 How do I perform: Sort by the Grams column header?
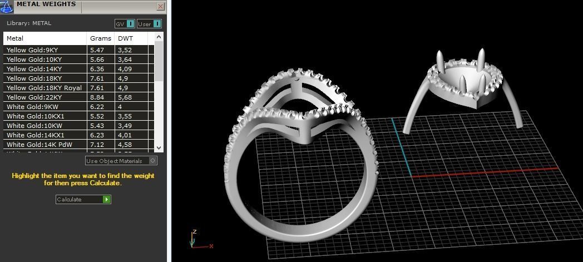click(x=101, y=38)
